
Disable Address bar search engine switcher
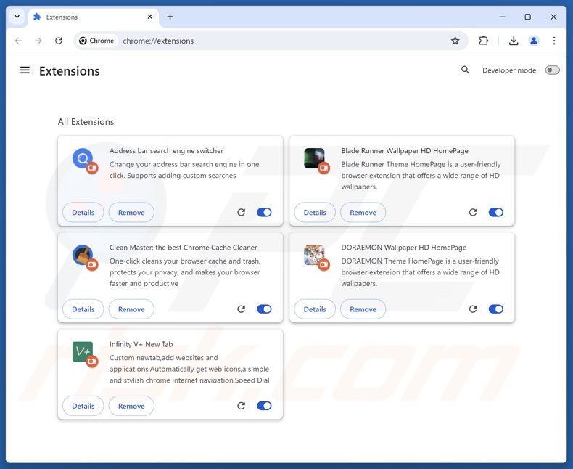click(264, 212)
